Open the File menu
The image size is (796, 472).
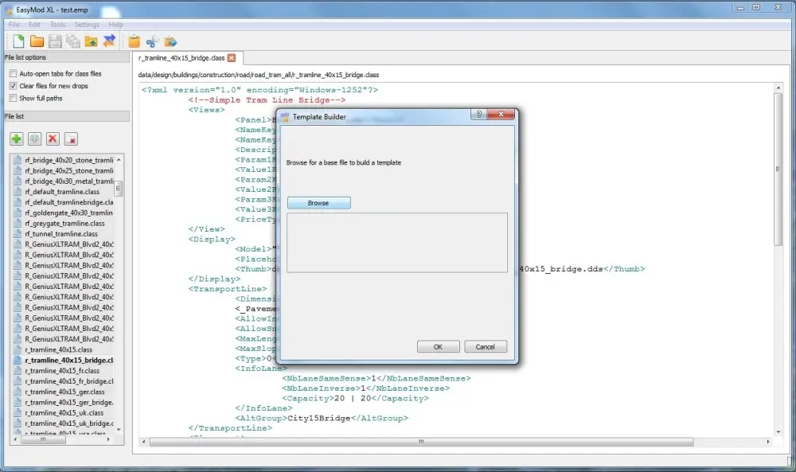14,25
